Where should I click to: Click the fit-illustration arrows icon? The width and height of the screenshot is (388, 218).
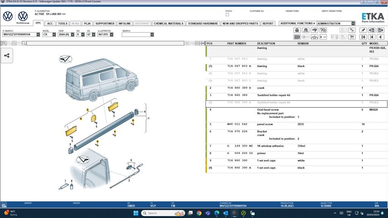click(x=202, y=43)
